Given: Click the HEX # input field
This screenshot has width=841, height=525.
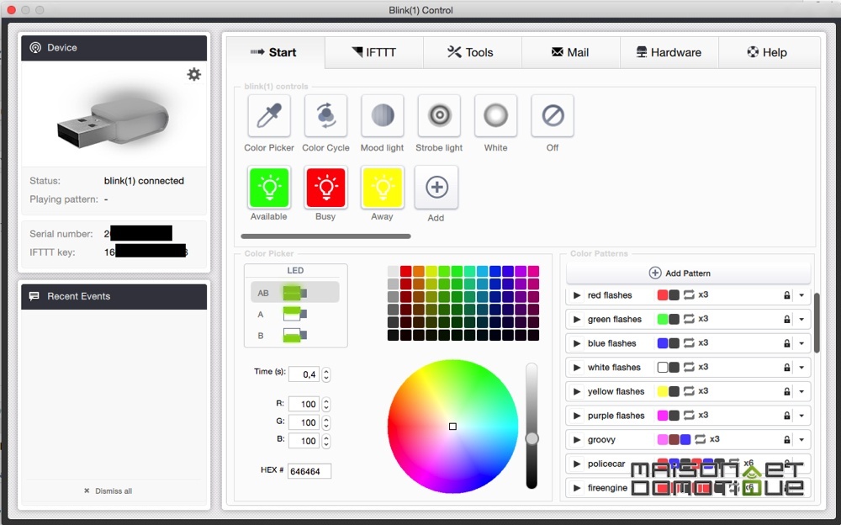Looking at the screenshot, I should 309,471.
